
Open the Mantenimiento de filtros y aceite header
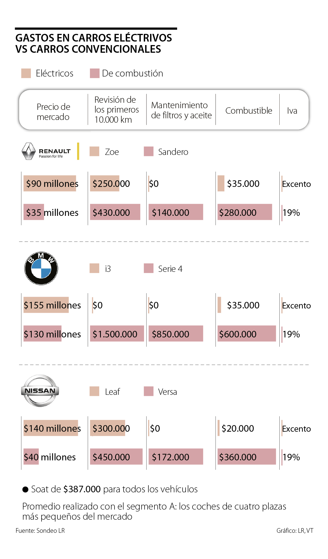tap(181, 110)
